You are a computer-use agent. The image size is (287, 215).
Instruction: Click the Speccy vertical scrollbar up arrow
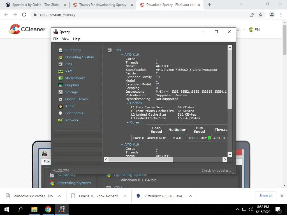[x=230, y=48]
